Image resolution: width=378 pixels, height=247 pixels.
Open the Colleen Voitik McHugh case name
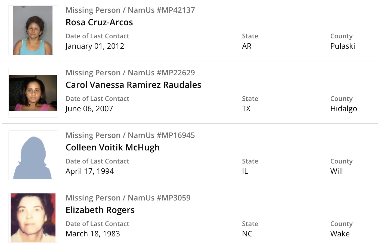pyautogui.click(x=113, y=147)
